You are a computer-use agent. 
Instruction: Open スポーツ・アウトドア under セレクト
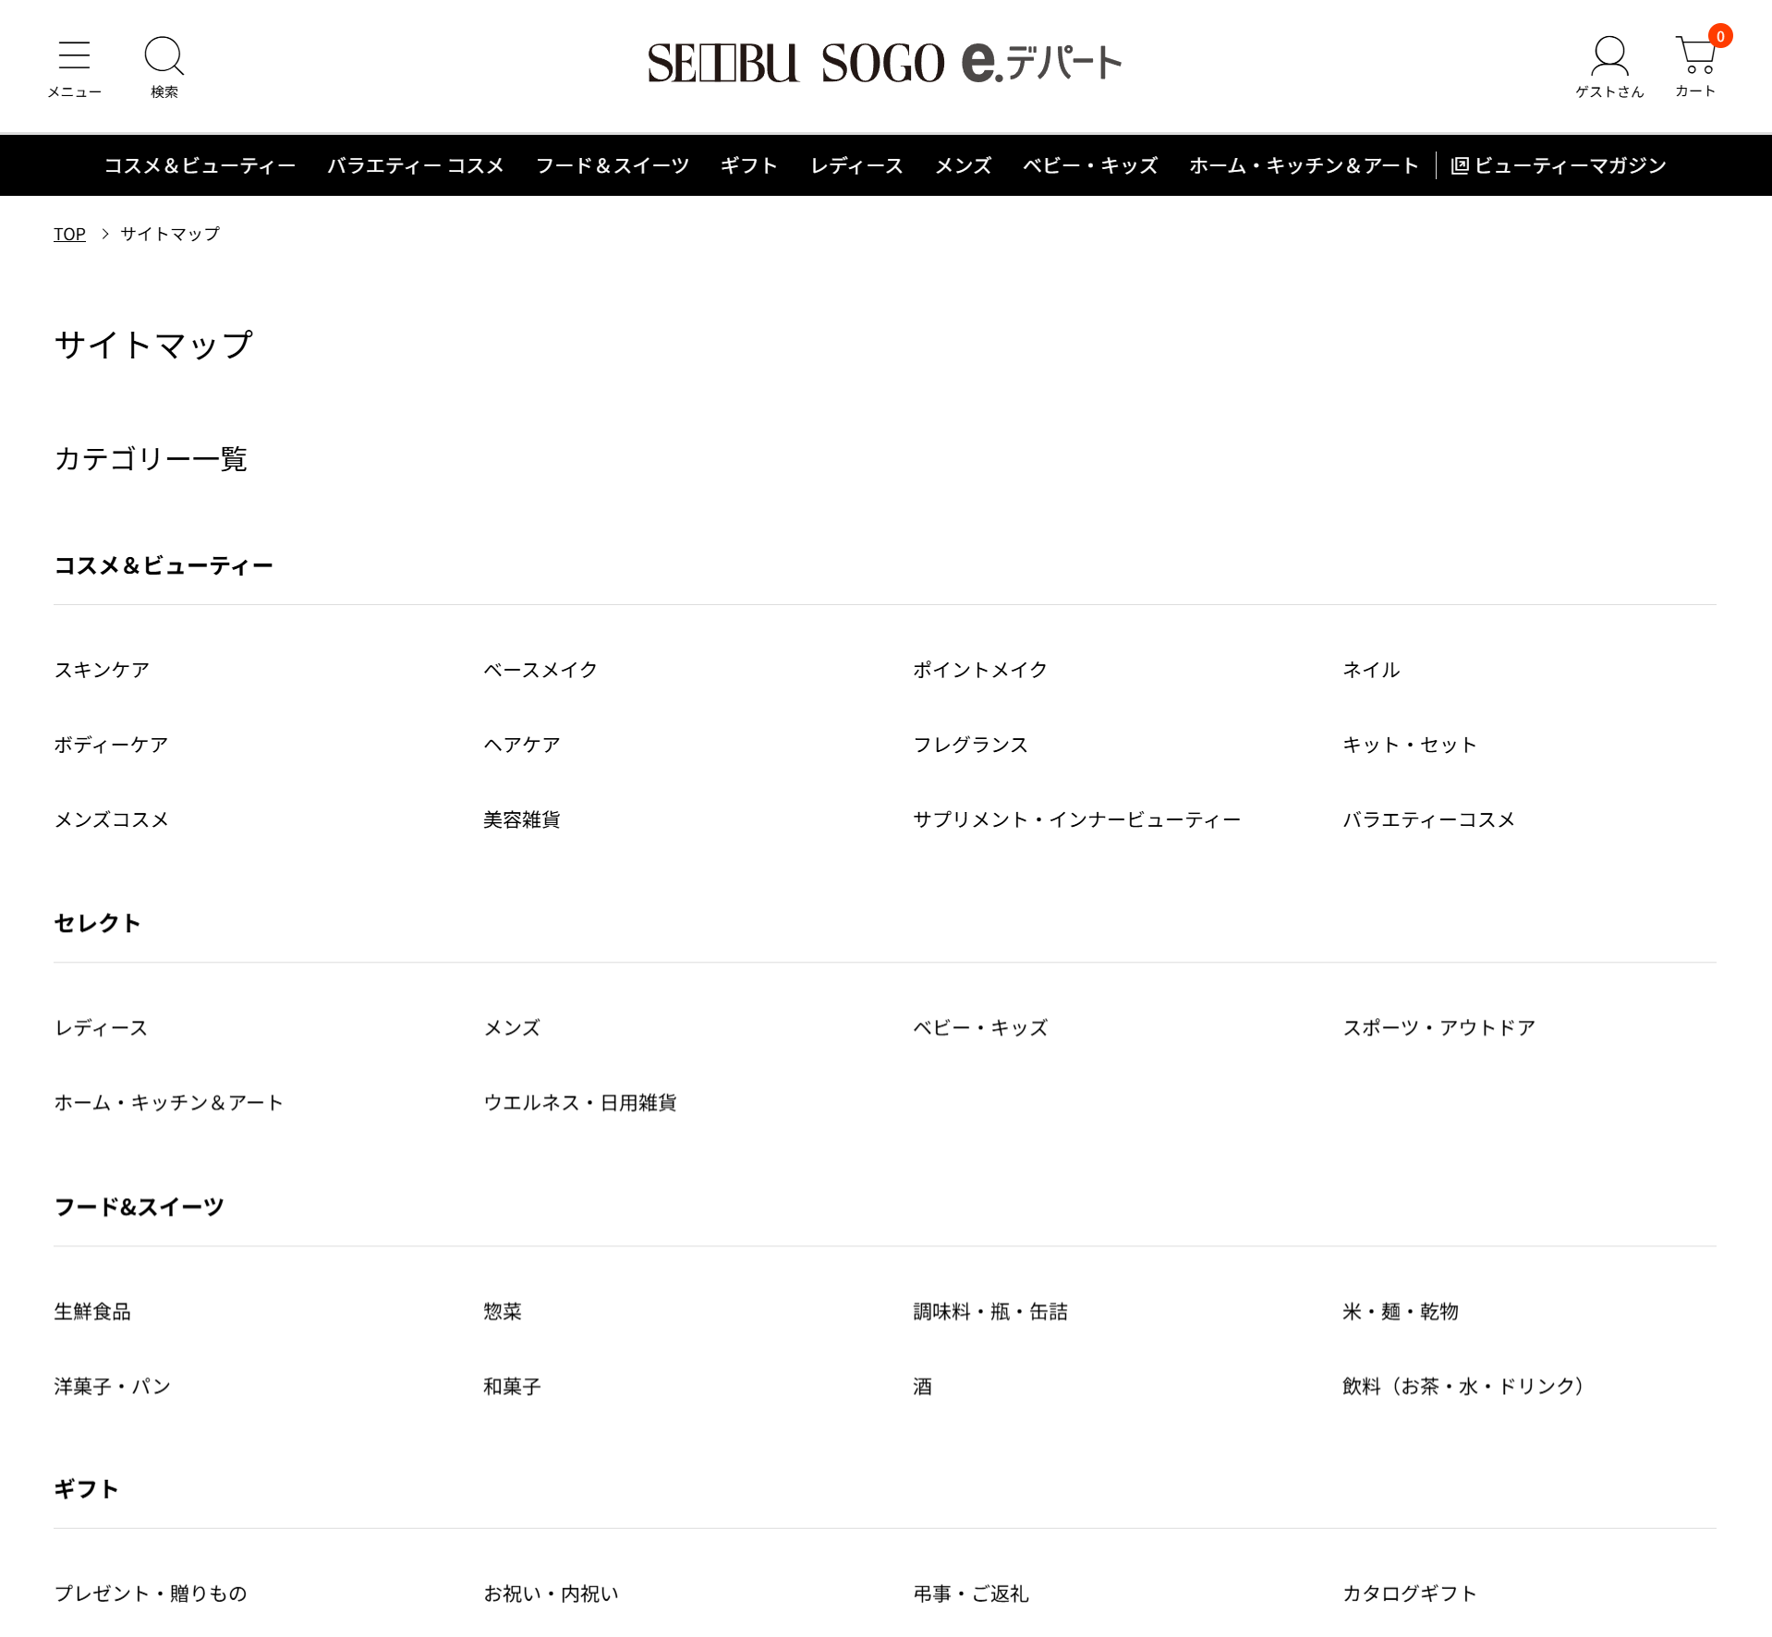(x=1438, y=1026)
